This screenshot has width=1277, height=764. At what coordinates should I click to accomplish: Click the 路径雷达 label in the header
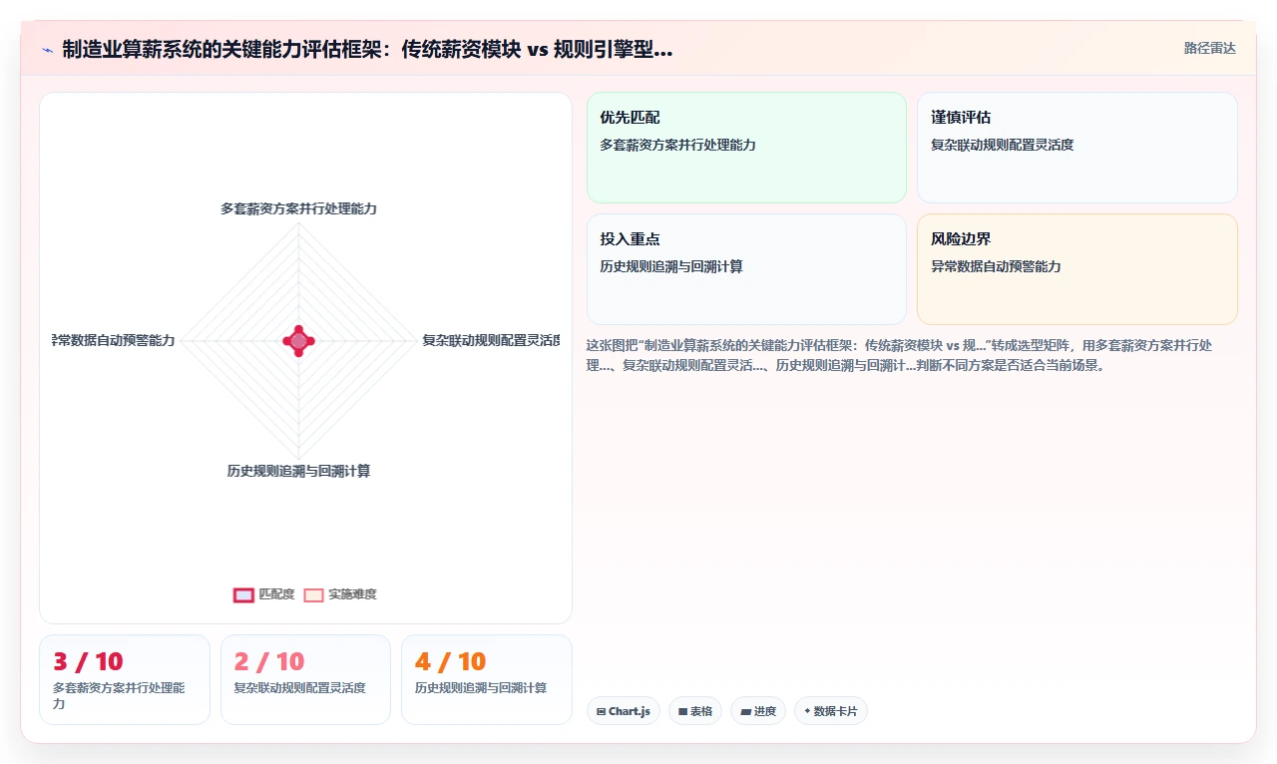click(x=1209, y=48)
